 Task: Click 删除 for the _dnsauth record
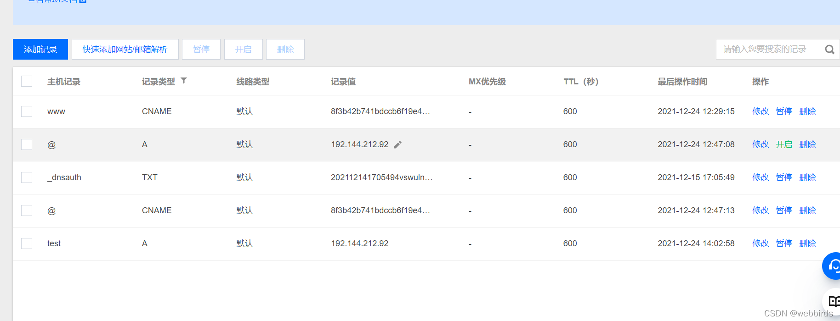click(x=807, y=177)
